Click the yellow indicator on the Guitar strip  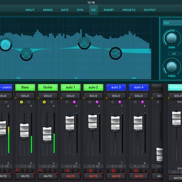point(44,102)
